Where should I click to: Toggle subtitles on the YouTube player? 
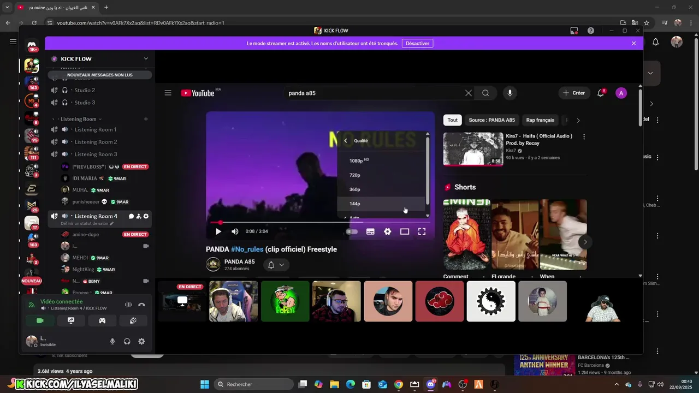tap(370, 231)
